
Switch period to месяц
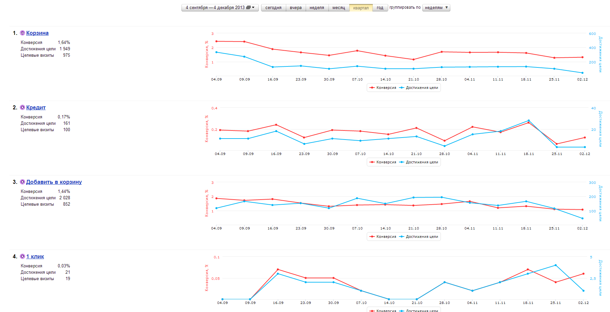click(x=339, y=8)
